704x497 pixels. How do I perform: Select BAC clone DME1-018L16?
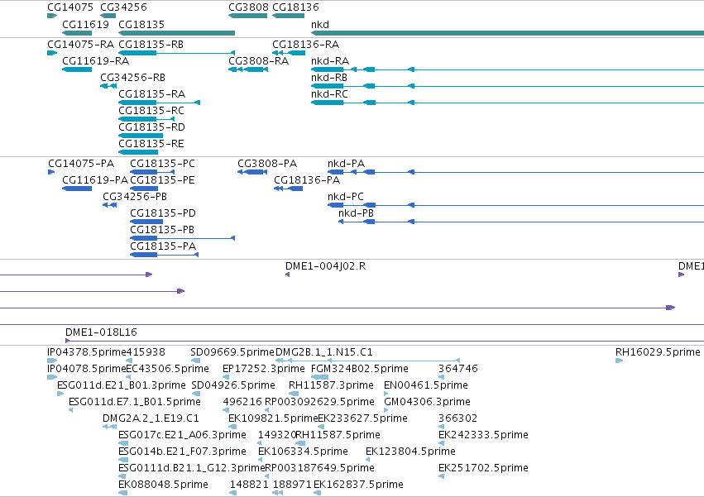(385, 341)
